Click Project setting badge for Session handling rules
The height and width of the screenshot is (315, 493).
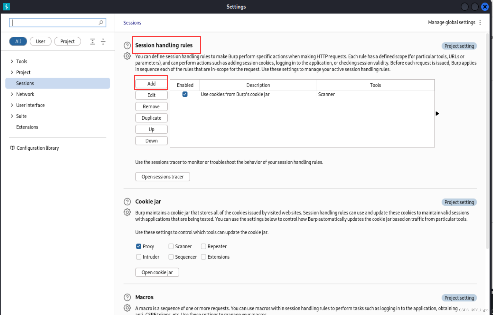pos(459,46)
